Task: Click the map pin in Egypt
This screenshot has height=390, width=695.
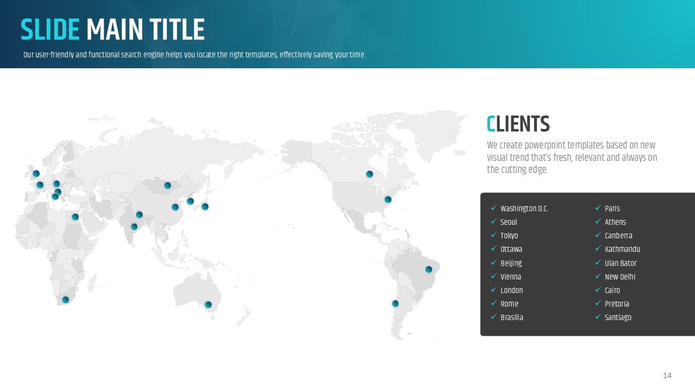Action: point(75,217)
